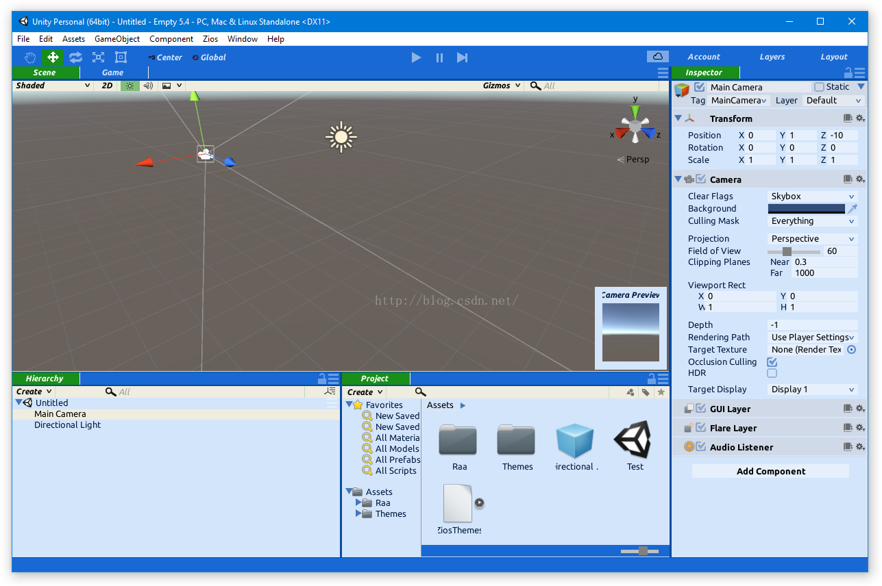Enable the Static checkbox

[819, 87]
